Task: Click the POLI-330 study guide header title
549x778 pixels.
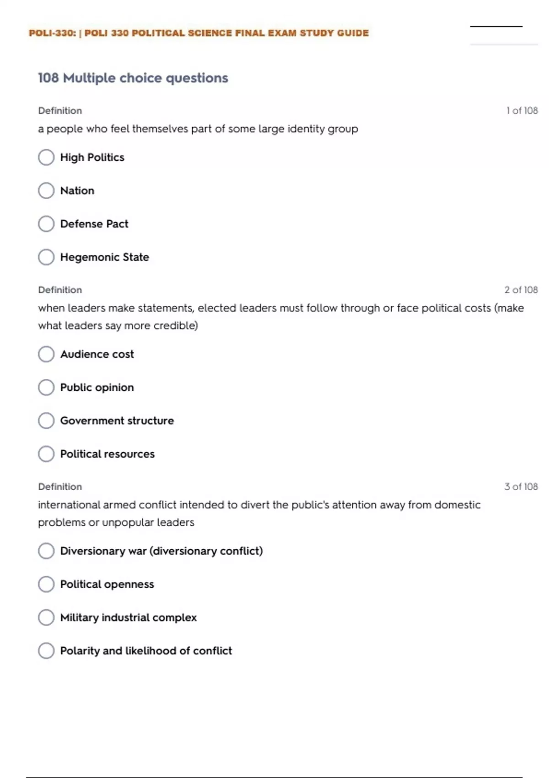Action: 199,33
